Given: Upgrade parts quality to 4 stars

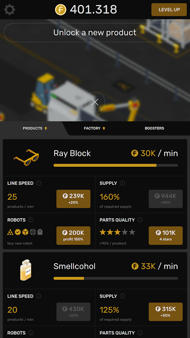Looking at the screenshot, I should pos(166,235).
